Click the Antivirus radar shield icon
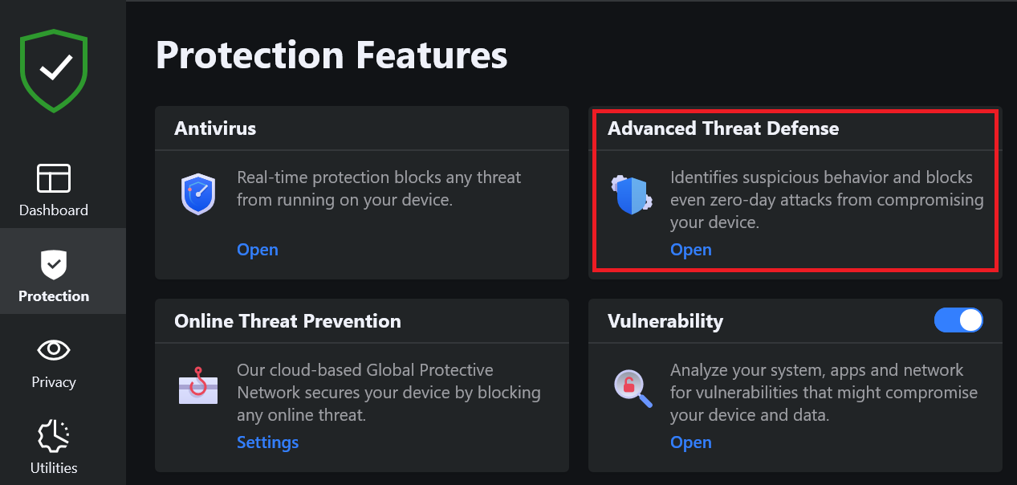The height and width of the screenshot is (485, 1017). (x=197, y=194)
